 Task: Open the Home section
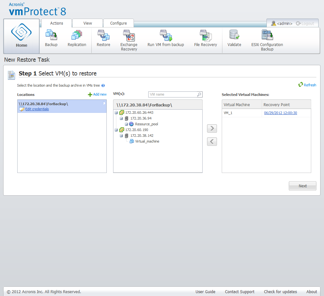tap(21, 36)
